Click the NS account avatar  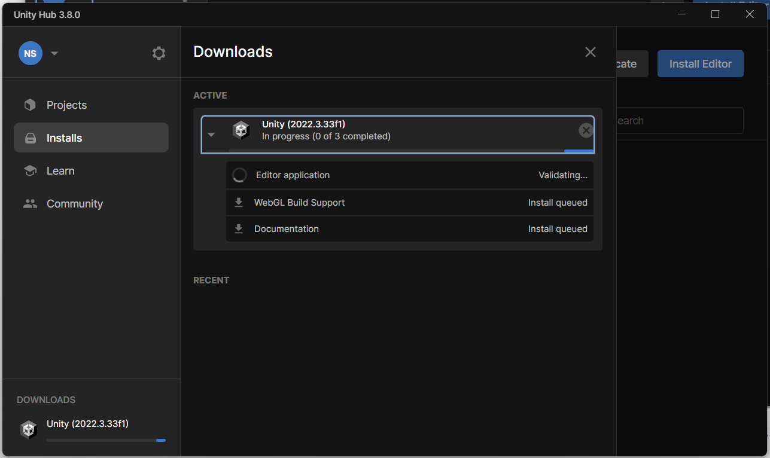pyautogui.click(x=31, y=53)
